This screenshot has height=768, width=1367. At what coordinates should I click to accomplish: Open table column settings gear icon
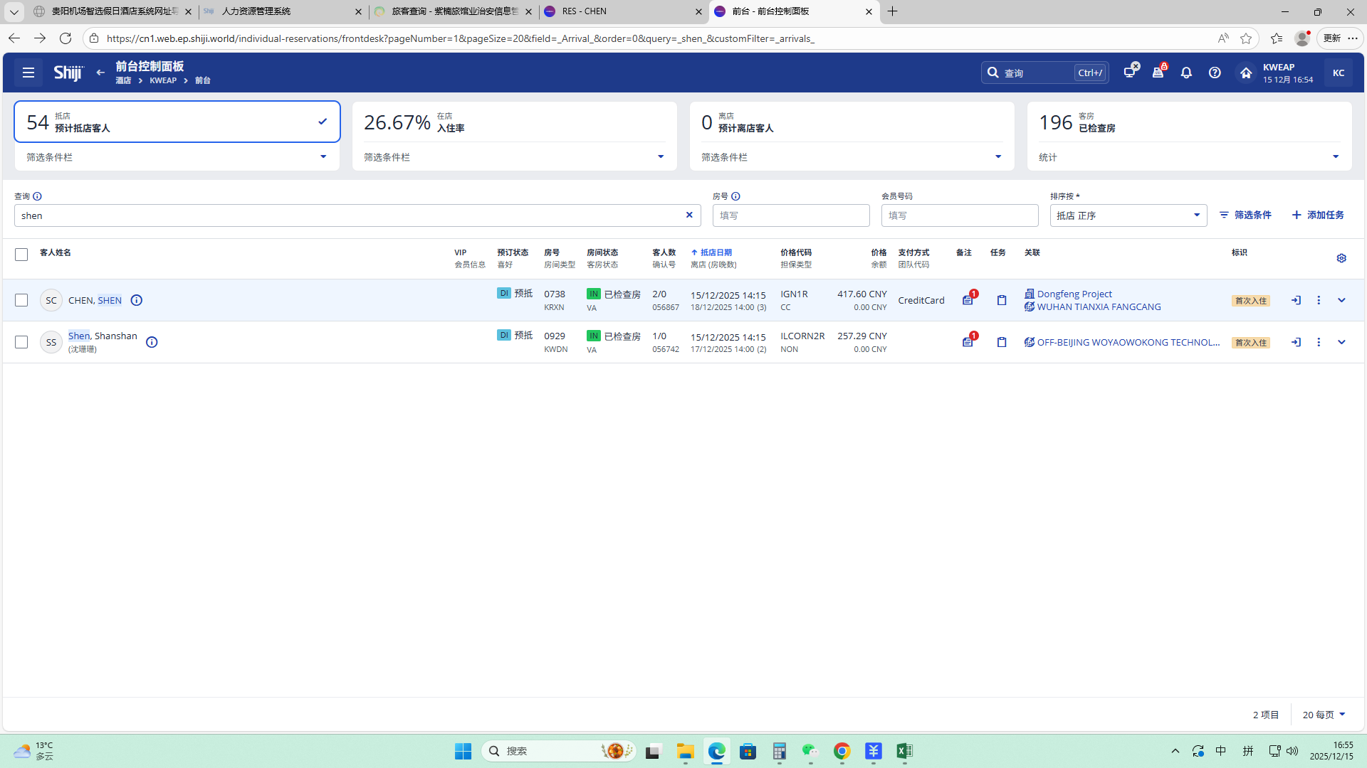(x=1341, y=258)
